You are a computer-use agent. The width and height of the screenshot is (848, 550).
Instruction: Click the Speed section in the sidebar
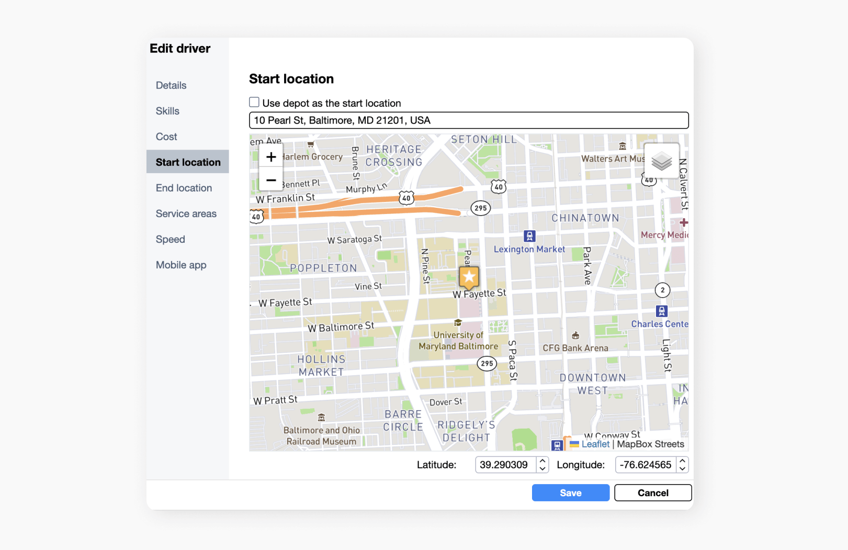coord(170,239)
